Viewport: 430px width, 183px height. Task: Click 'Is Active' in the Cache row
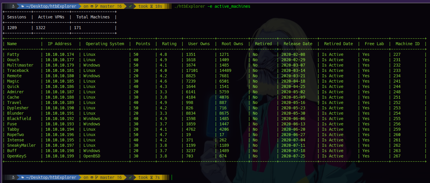333,97
